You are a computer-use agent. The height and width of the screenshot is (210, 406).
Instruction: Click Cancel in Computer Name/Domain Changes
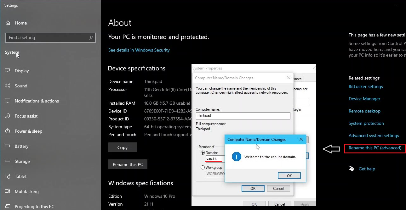coord(278,189)
